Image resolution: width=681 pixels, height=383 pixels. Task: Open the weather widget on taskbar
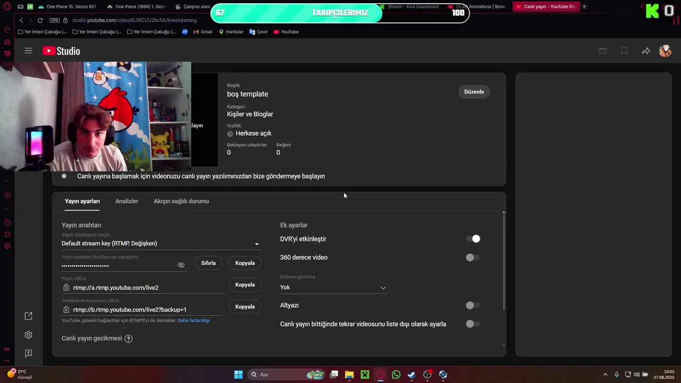pos(20,374)
